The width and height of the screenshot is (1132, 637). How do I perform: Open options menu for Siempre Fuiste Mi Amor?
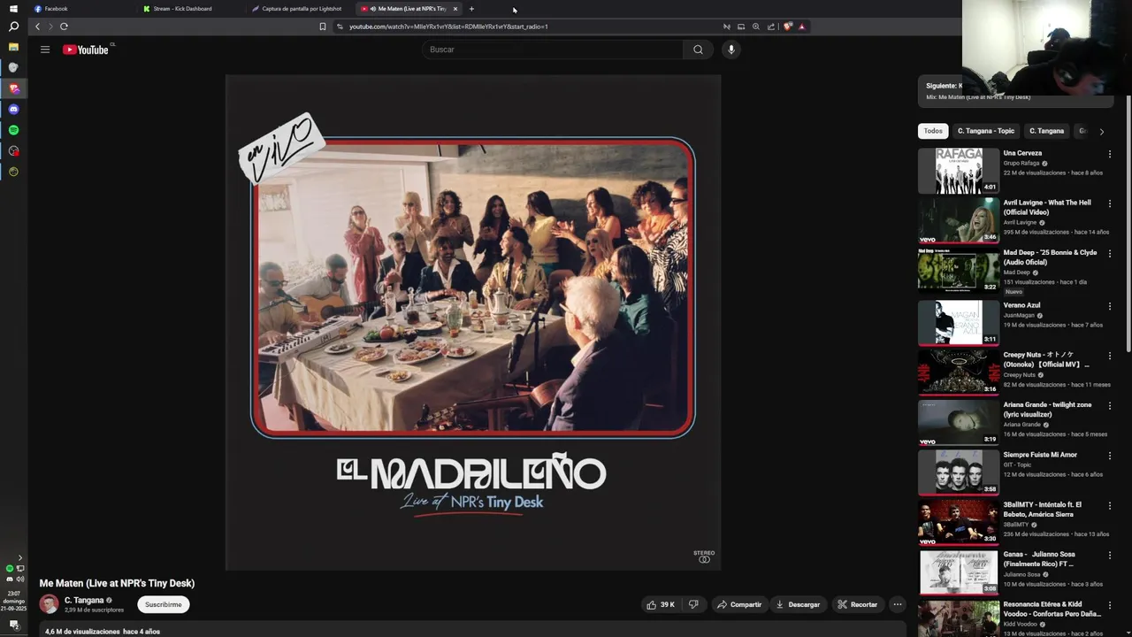pyautogui.click(x=1109, y=456)
